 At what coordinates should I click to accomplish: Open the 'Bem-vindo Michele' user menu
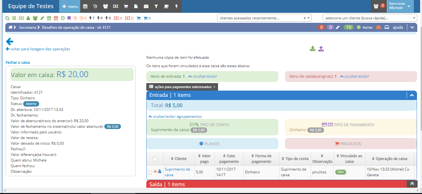pos(400,6)
